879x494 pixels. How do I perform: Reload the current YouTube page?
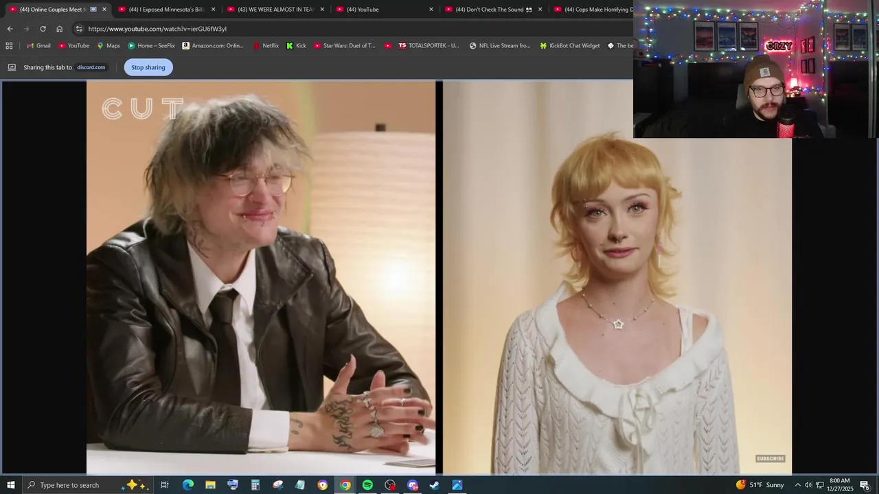click(43, 29)
